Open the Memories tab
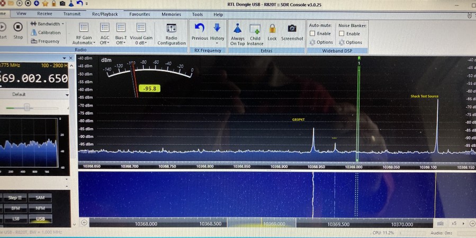The height and width of the screenshot is (238, 476). [x=171, y=14]
